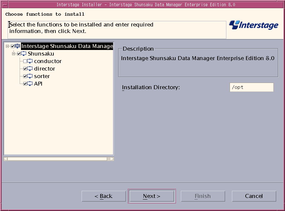Select the 'Interstage Shunsaku Data Manage' tree row
285x211 pixels.
[x=67, y=46]
